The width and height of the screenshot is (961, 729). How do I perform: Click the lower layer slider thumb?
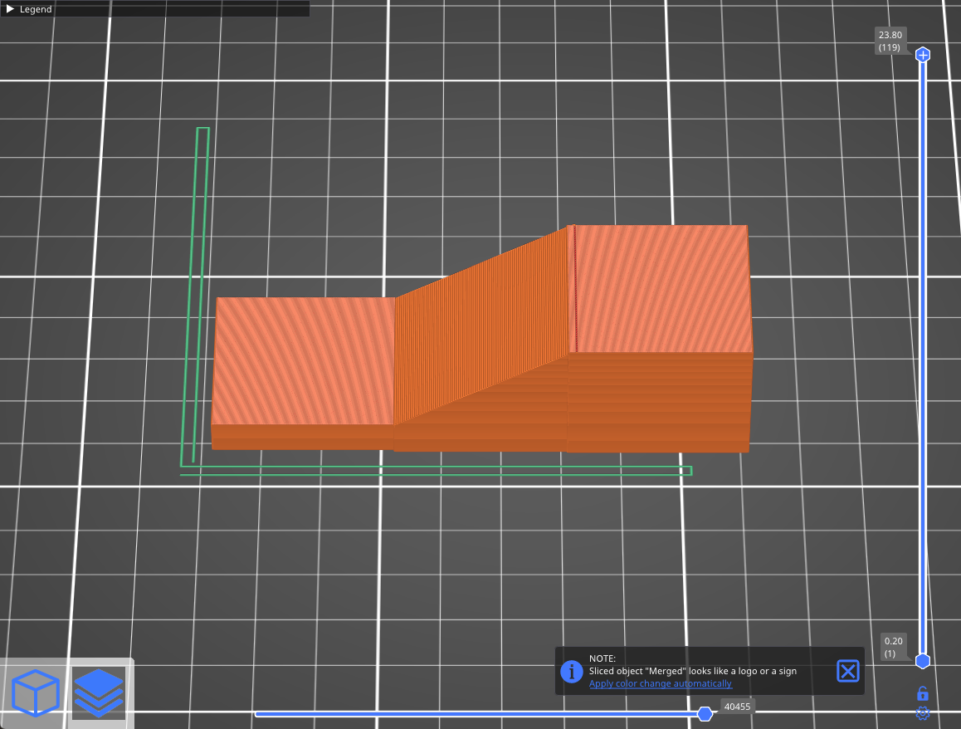(x=922, y=661)
